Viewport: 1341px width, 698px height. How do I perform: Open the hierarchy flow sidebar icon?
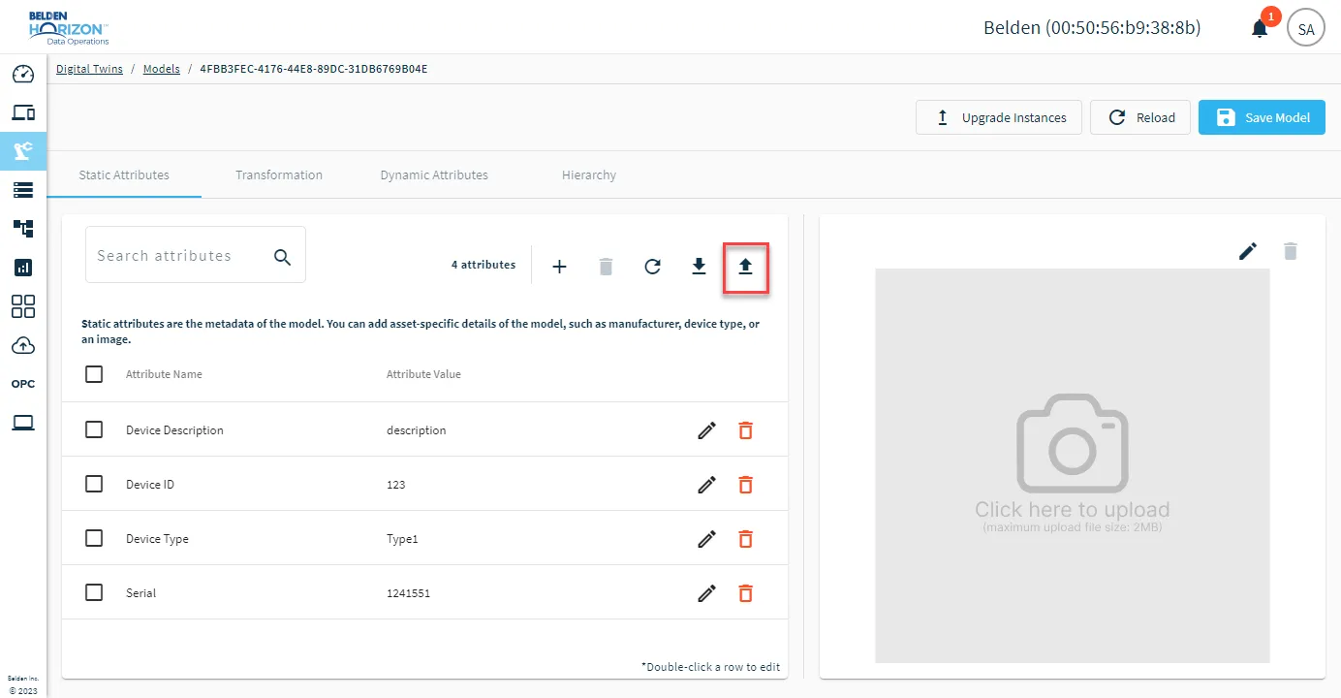click(x=23, y=229)
